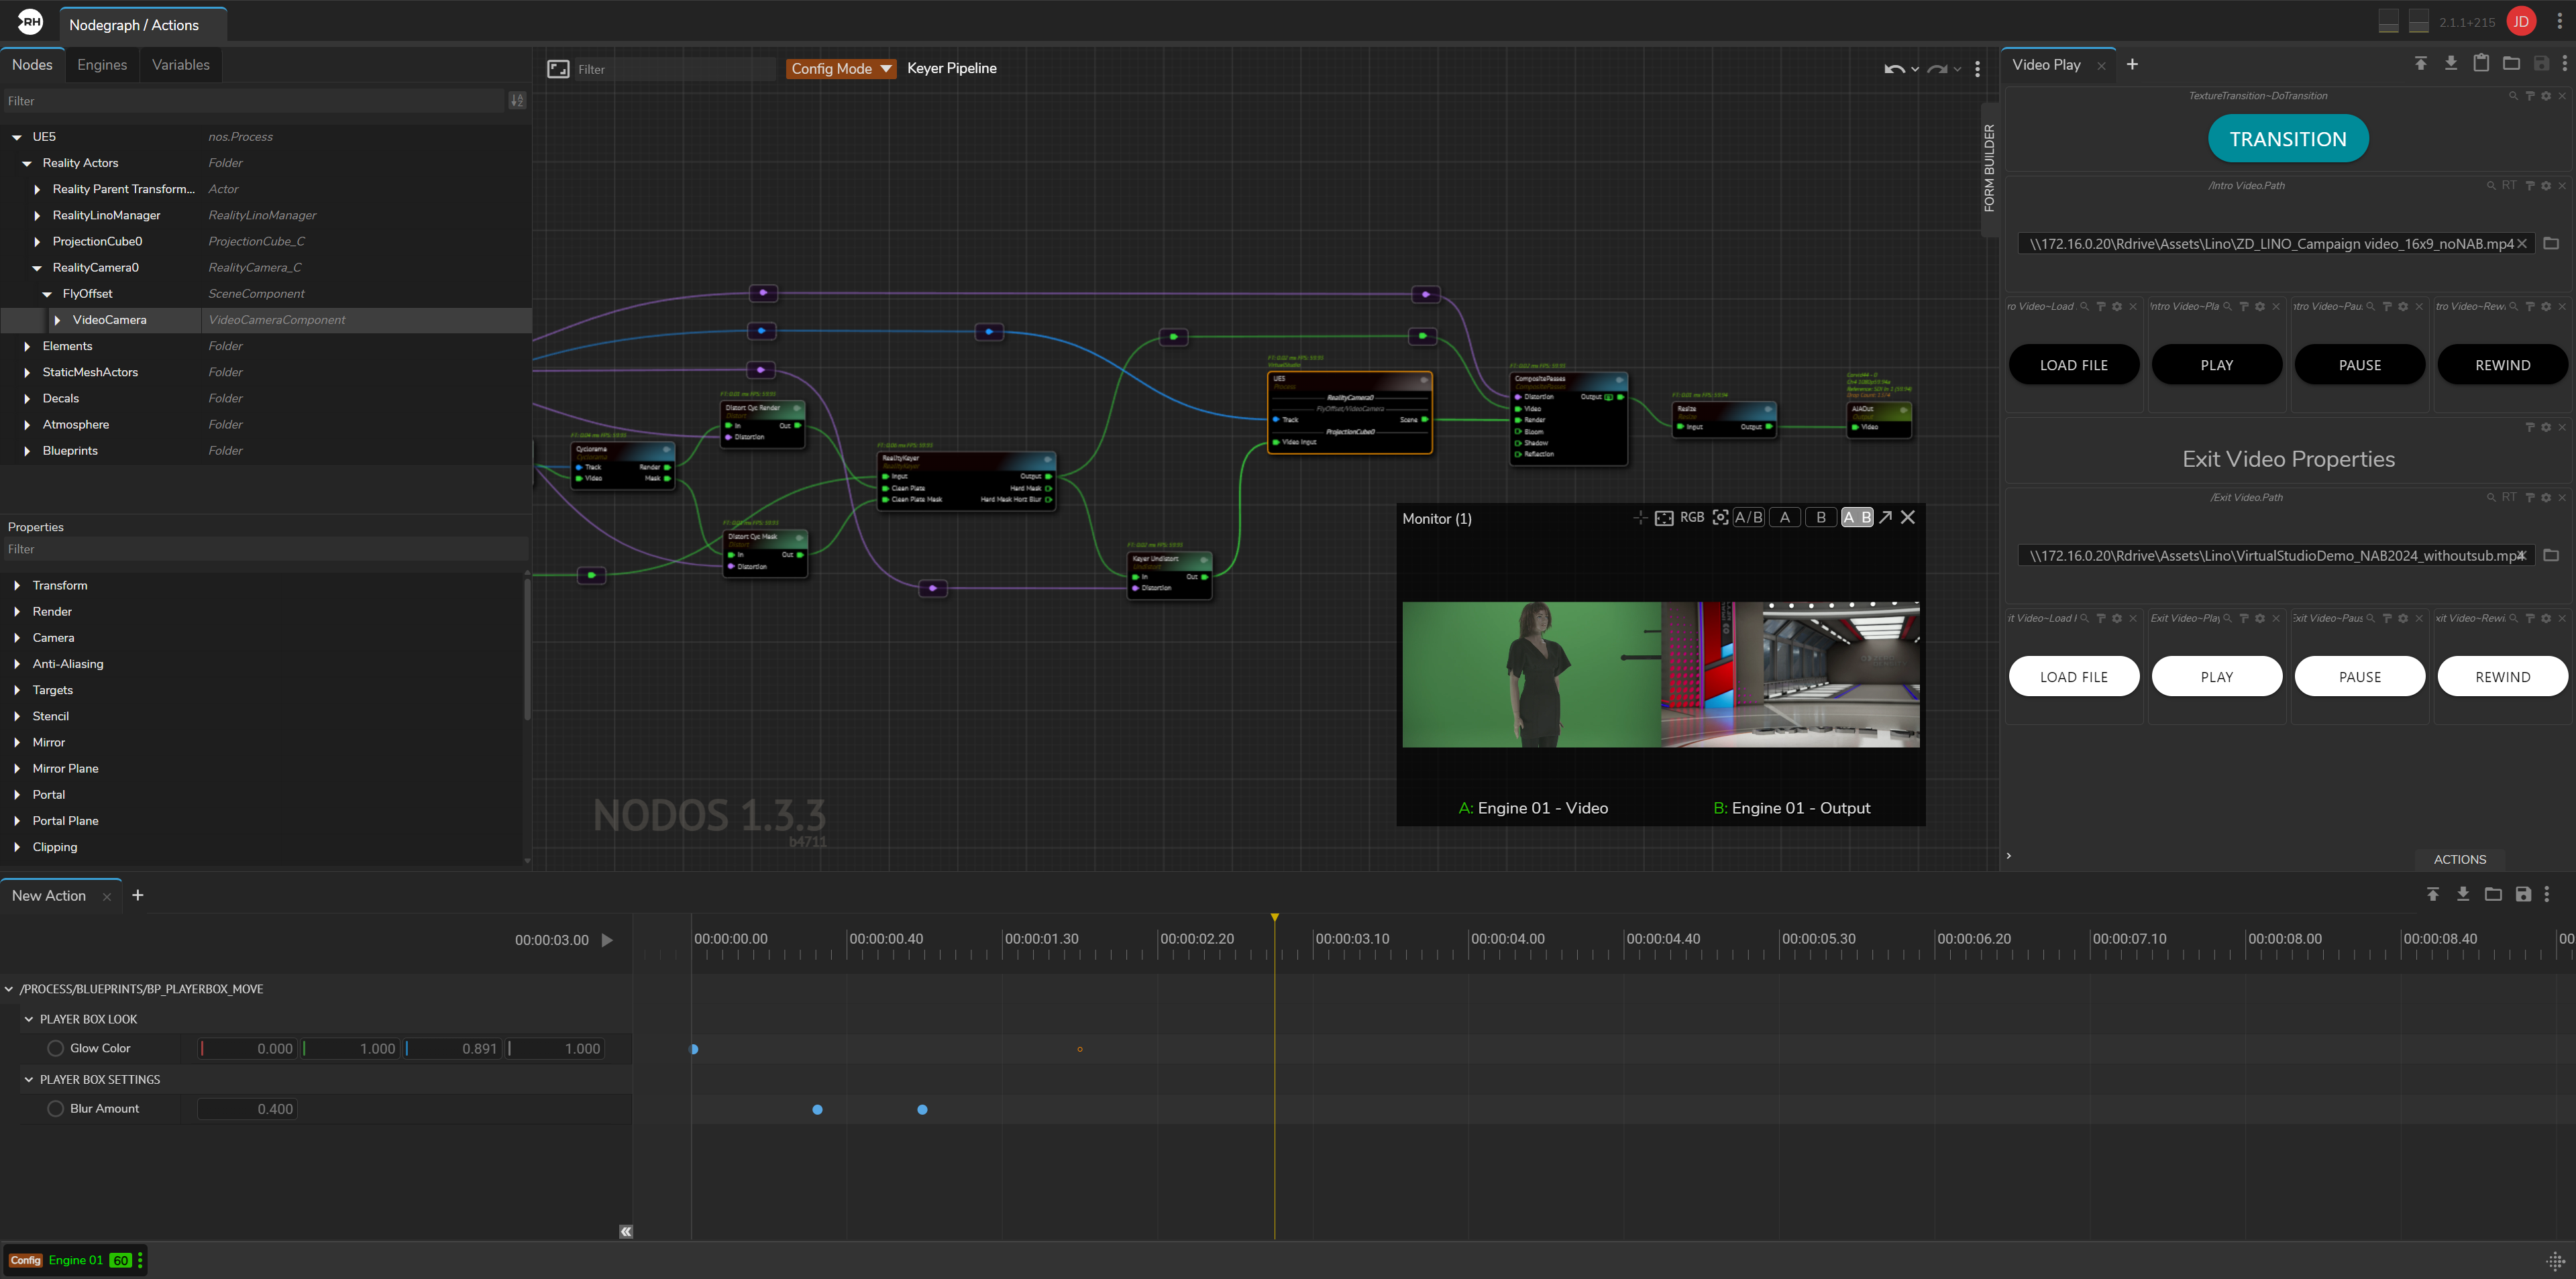The height and width of the screenshot is (1279, 2576).
Task: Undo the last nodegraph action
Action: pyautogui.click(x=1894, y=69)
